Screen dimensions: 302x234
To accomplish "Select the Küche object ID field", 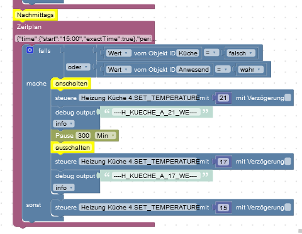I will pyautogui.click(x=187, y=53).
